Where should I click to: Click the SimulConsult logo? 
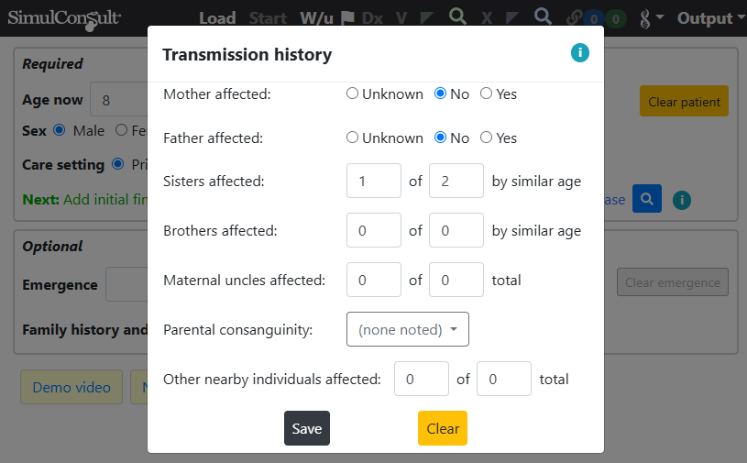click(64, 18)
